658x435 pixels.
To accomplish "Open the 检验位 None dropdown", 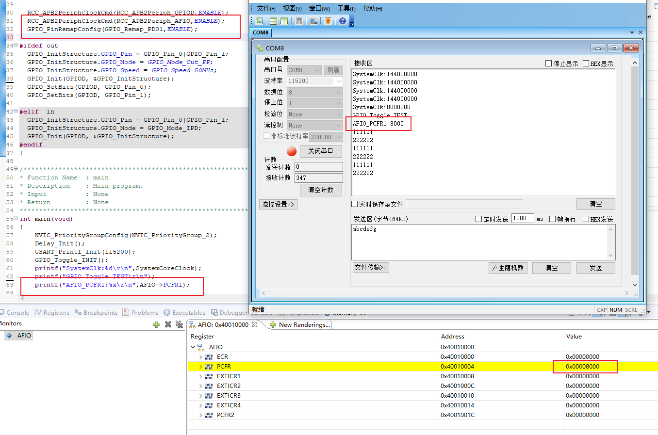I will (x=315, y=114).
